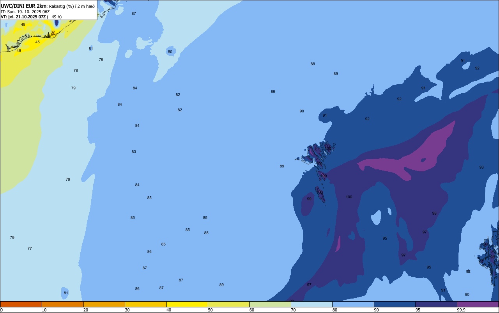Viewport: 499px width, 313px height.
Task: Click the humidity value 78 on the map
Action: (x=76, y=71)
